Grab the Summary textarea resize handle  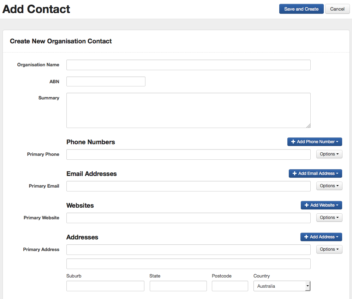[309, 126]
